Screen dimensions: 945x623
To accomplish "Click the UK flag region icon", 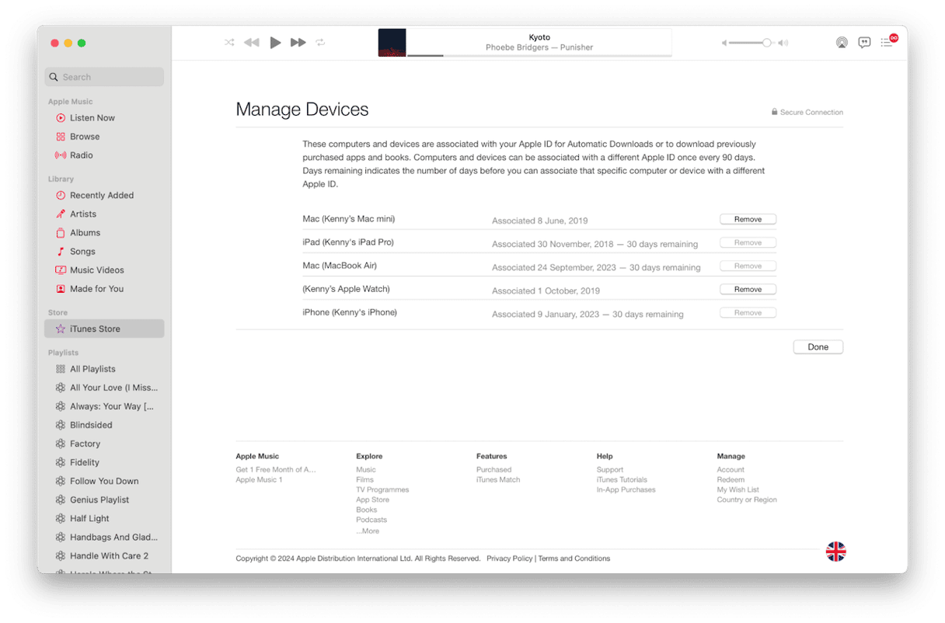I will click(835, 552).
